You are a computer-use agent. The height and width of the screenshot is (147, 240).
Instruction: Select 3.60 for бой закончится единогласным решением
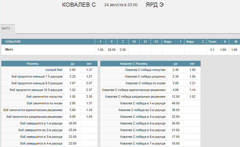click(72, 110)
